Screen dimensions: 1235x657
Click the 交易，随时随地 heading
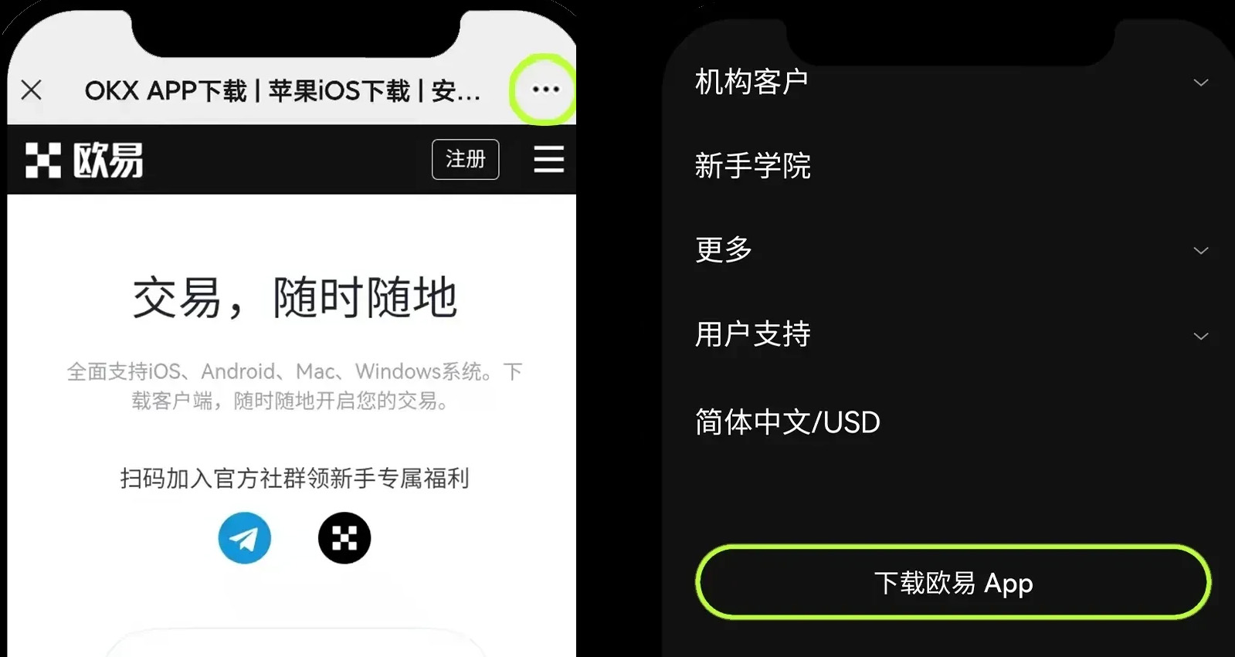[x=295, y=298]
